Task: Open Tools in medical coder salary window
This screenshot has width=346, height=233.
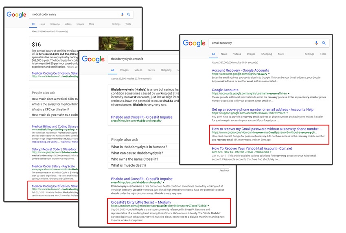Action: pyautogui.click(x=128, y=24)
